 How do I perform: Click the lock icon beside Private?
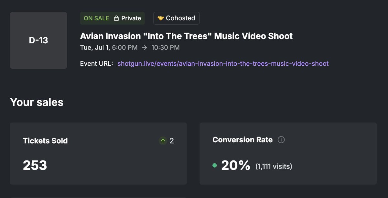point(116,18)
